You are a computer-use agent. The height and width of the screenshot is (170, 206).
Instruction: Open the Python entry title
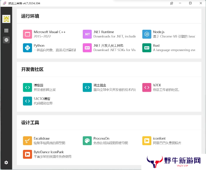(39, 46)
